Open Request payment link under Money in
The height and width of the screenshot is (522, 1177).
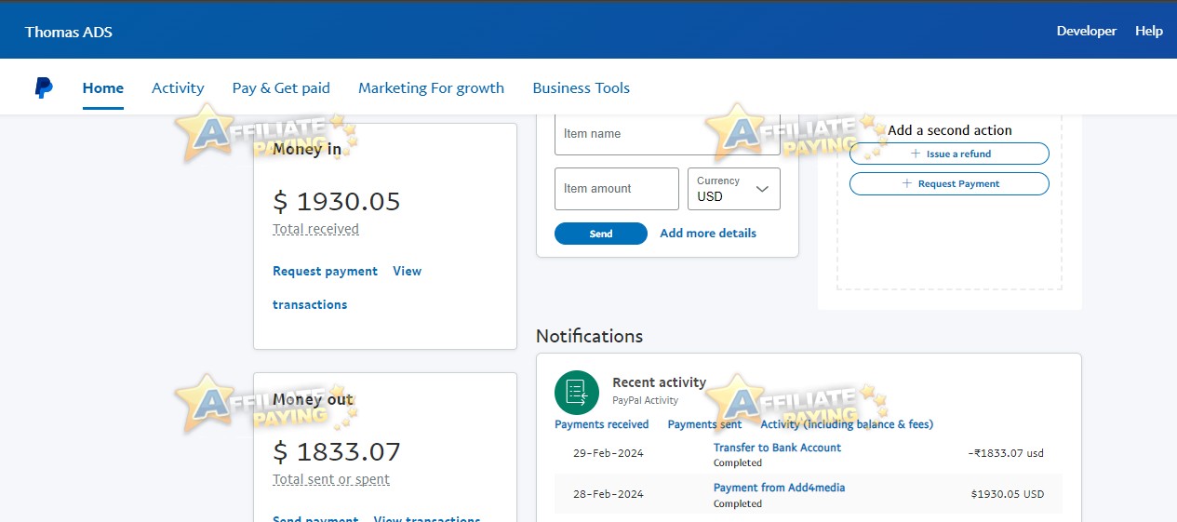click(325, 272)
